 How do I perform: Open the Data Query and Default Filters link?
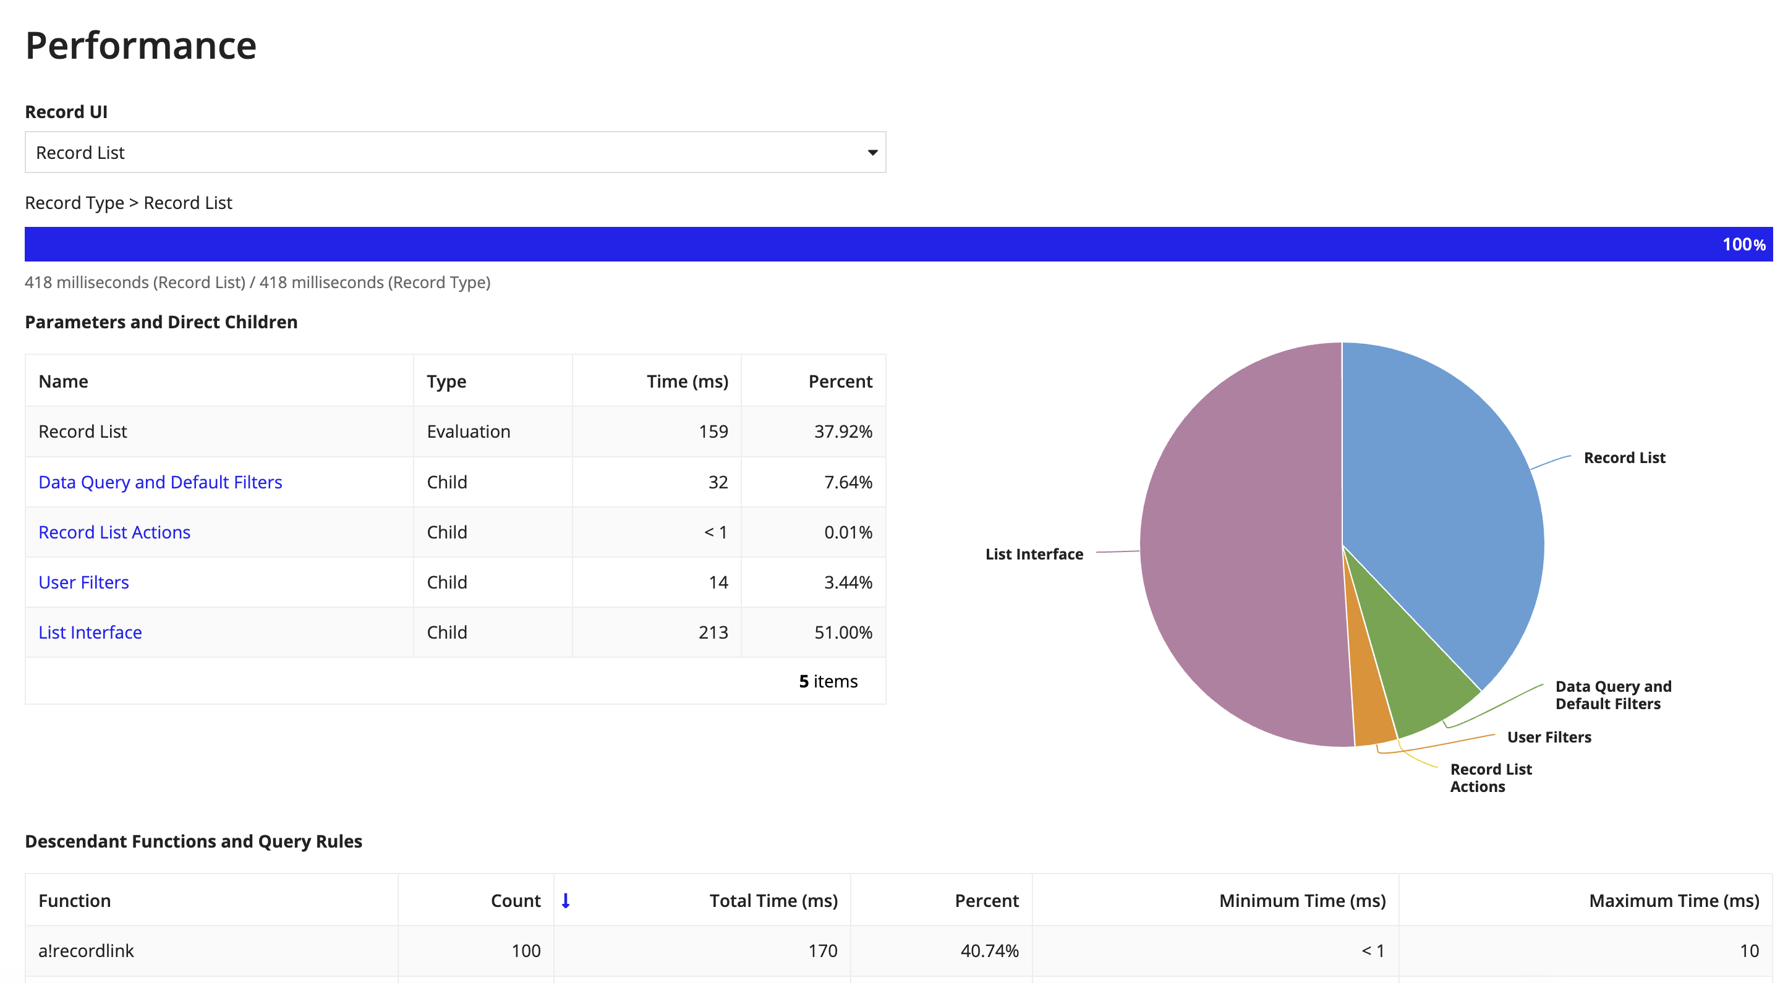tap(160, 482)
